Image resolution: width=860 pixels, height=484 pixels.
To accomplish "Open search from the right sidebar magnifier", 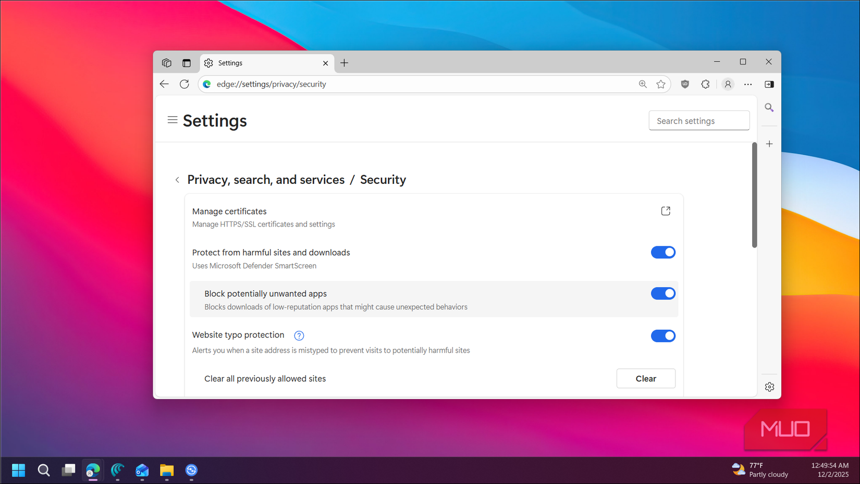I will (x=769, y=107).
